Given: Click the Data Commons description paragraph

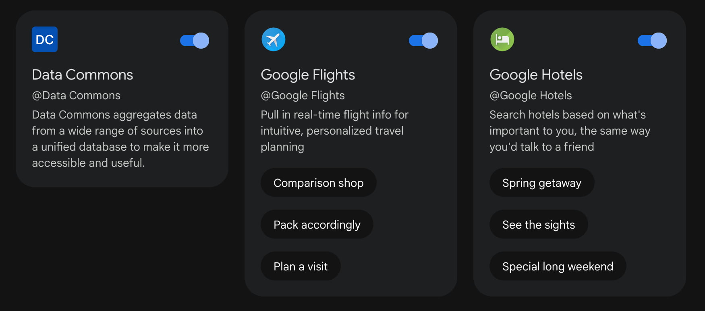Looking at the screenshot, I should tap(120, 139).
